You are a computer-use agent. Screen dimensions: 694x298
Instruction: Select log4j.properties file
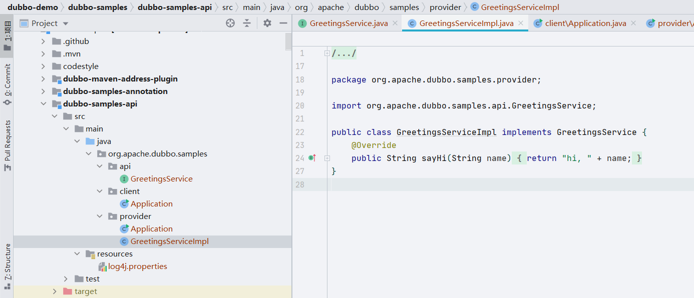pyautogui.click(x=138, y=266)
